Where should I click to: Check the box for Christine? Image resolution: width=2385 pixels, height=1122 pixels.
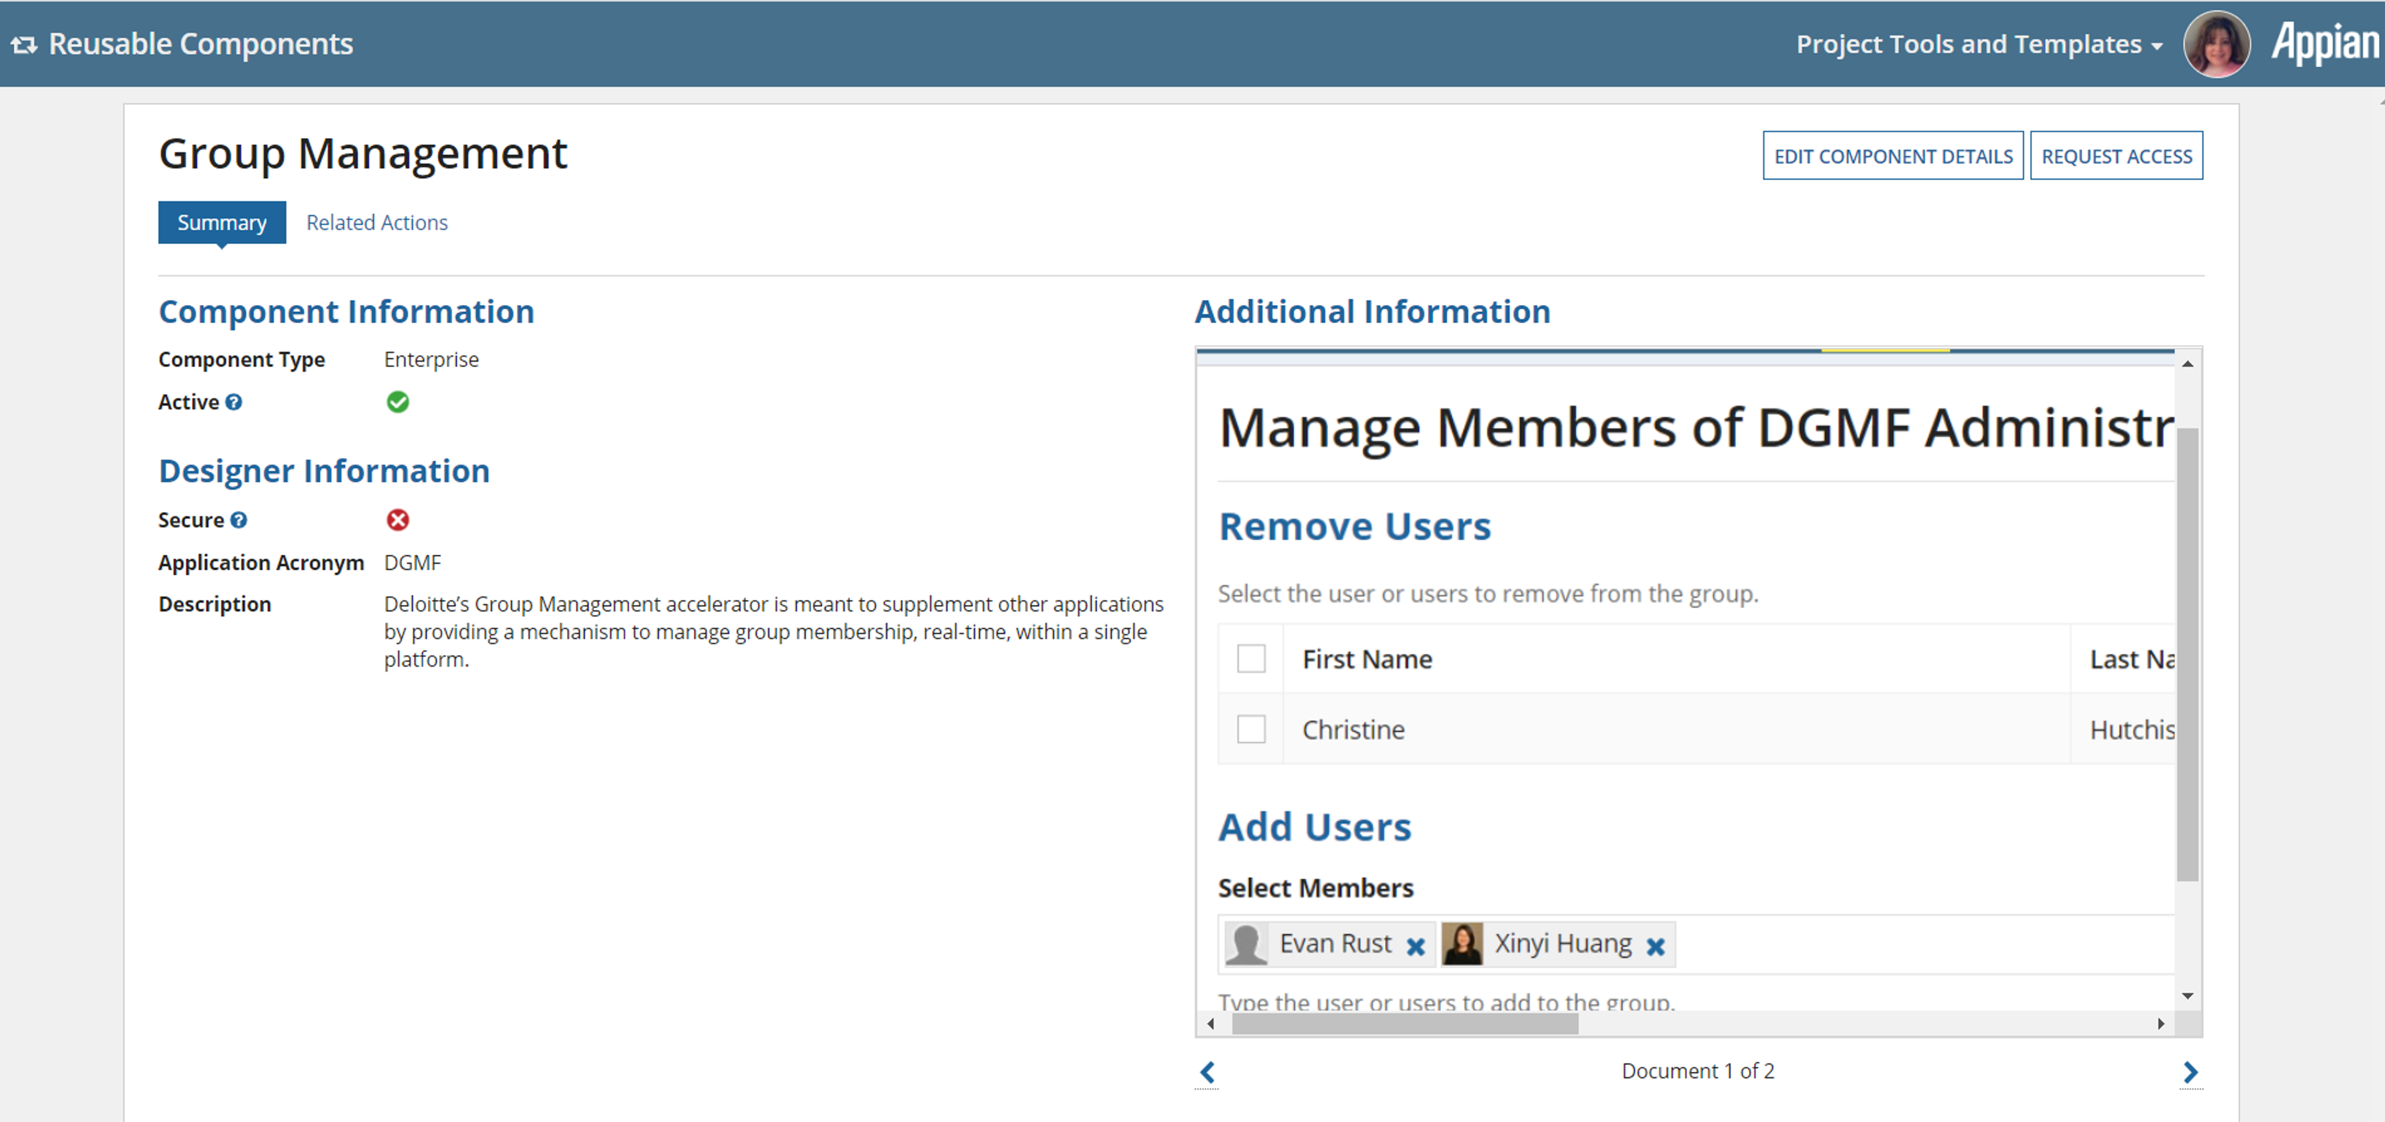[x=1252, y=729]
